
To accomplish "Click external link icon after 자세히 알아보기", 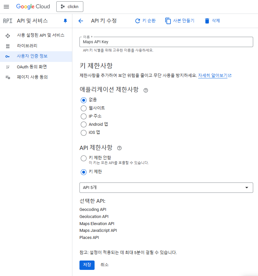I will [230, 75].
